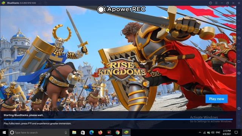Collapse the BlueStacks side toolbar arrows
The width and height of the screenshot is (242, 136).
pos(239,3)
